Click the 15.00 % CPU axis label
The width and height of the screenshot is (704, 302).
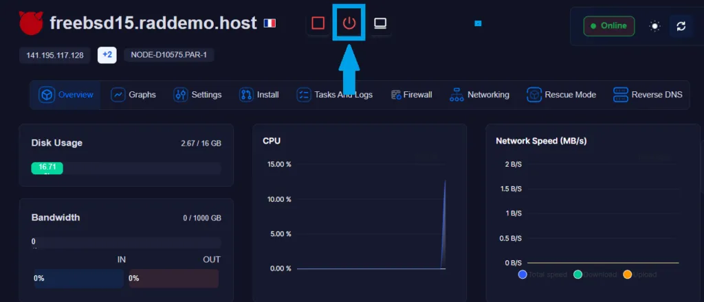pos(279,165)
